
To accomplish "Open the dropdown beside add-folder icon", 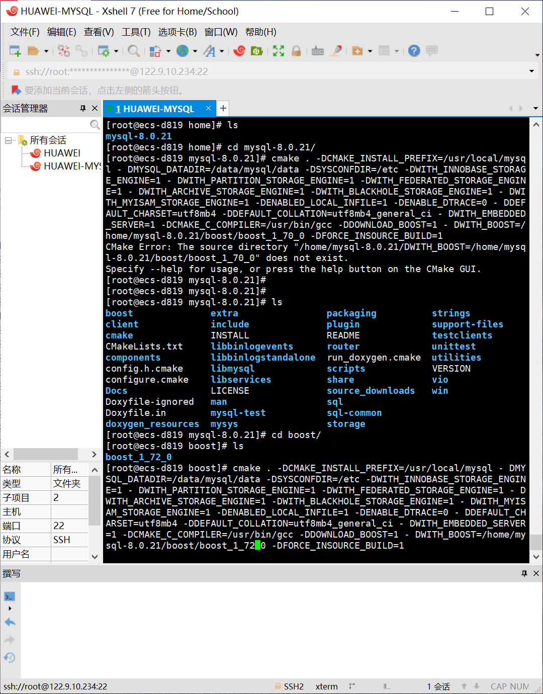I will tap(370, 51).
